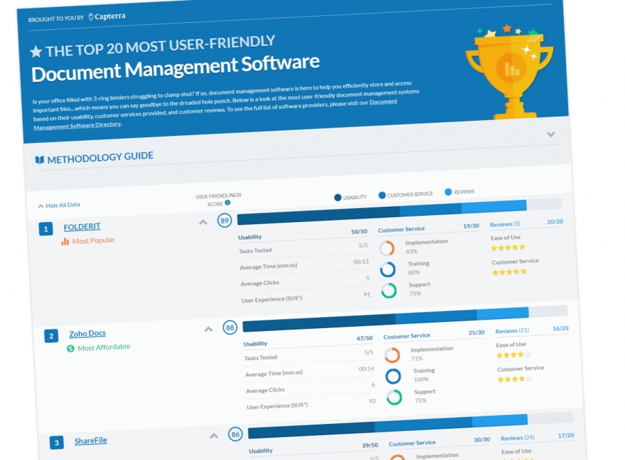
Task: Click the rank 2 badge
Action: 51,336
